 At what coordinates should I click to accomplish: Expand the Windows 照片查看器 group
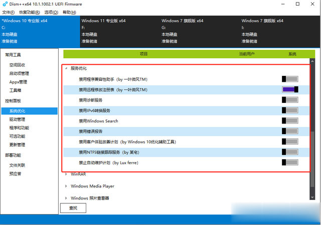[x=66, y=198]
